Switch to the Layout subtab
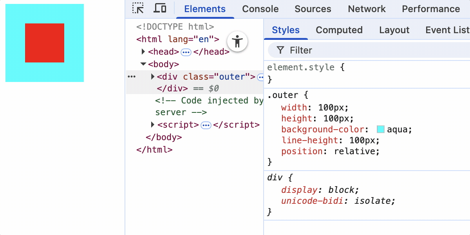Screen dimensions: 470x235 394,30
